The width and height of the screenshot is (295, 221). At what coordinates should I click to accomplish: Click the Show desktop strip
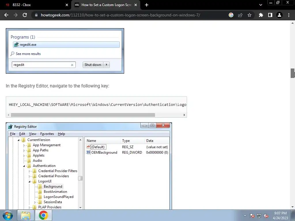point(293,215)
